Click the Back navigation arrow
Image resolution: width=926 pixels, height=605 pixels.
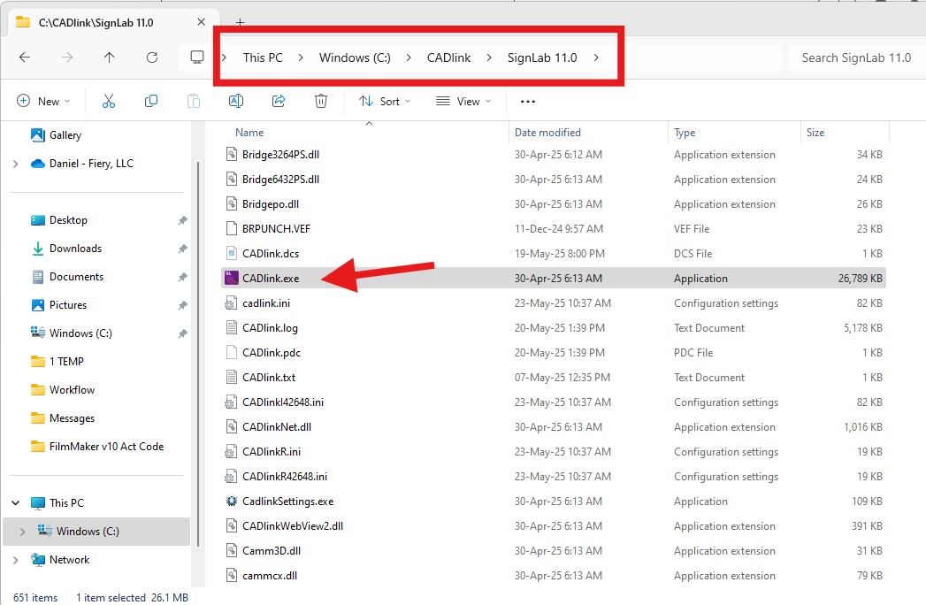tap(25, 57)
